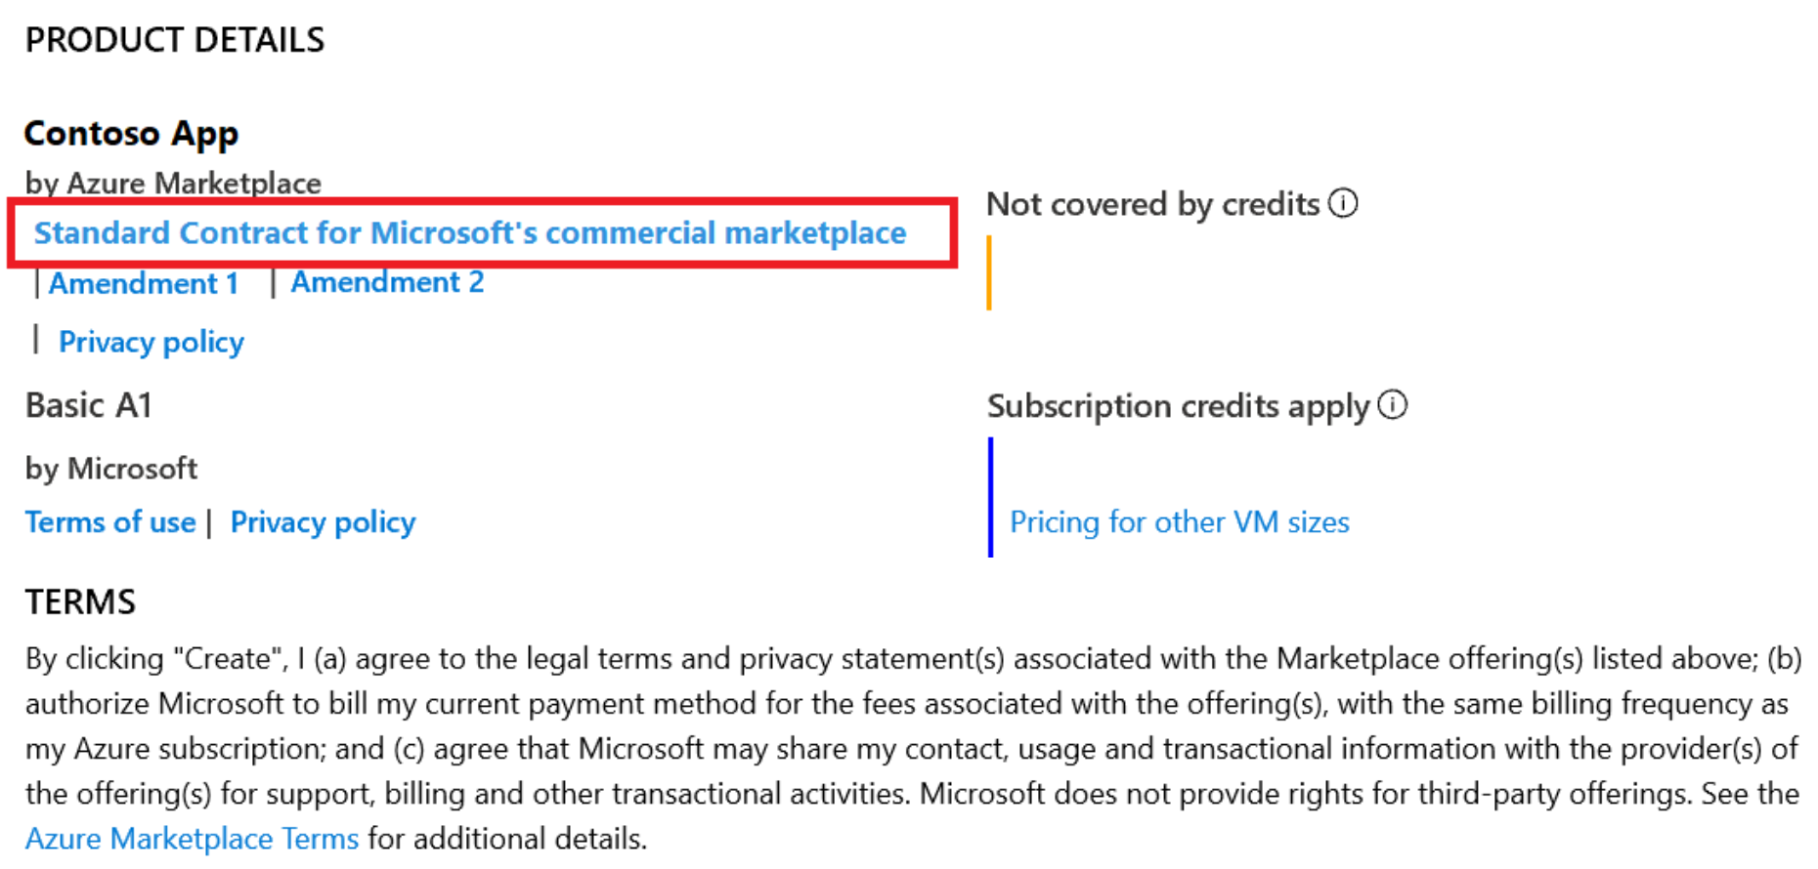Click the Not covered by credits label

pos(1153,204)
